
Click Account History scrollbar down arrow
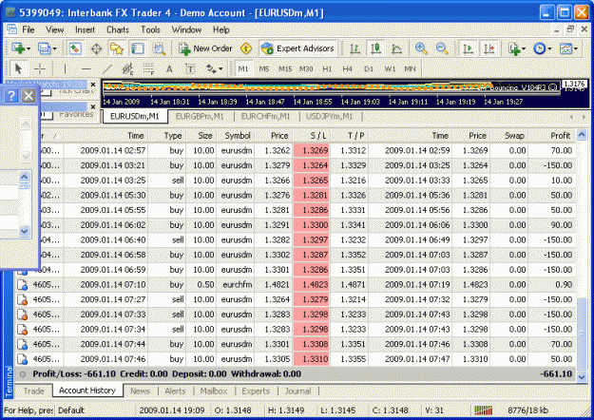coord(582,376)
